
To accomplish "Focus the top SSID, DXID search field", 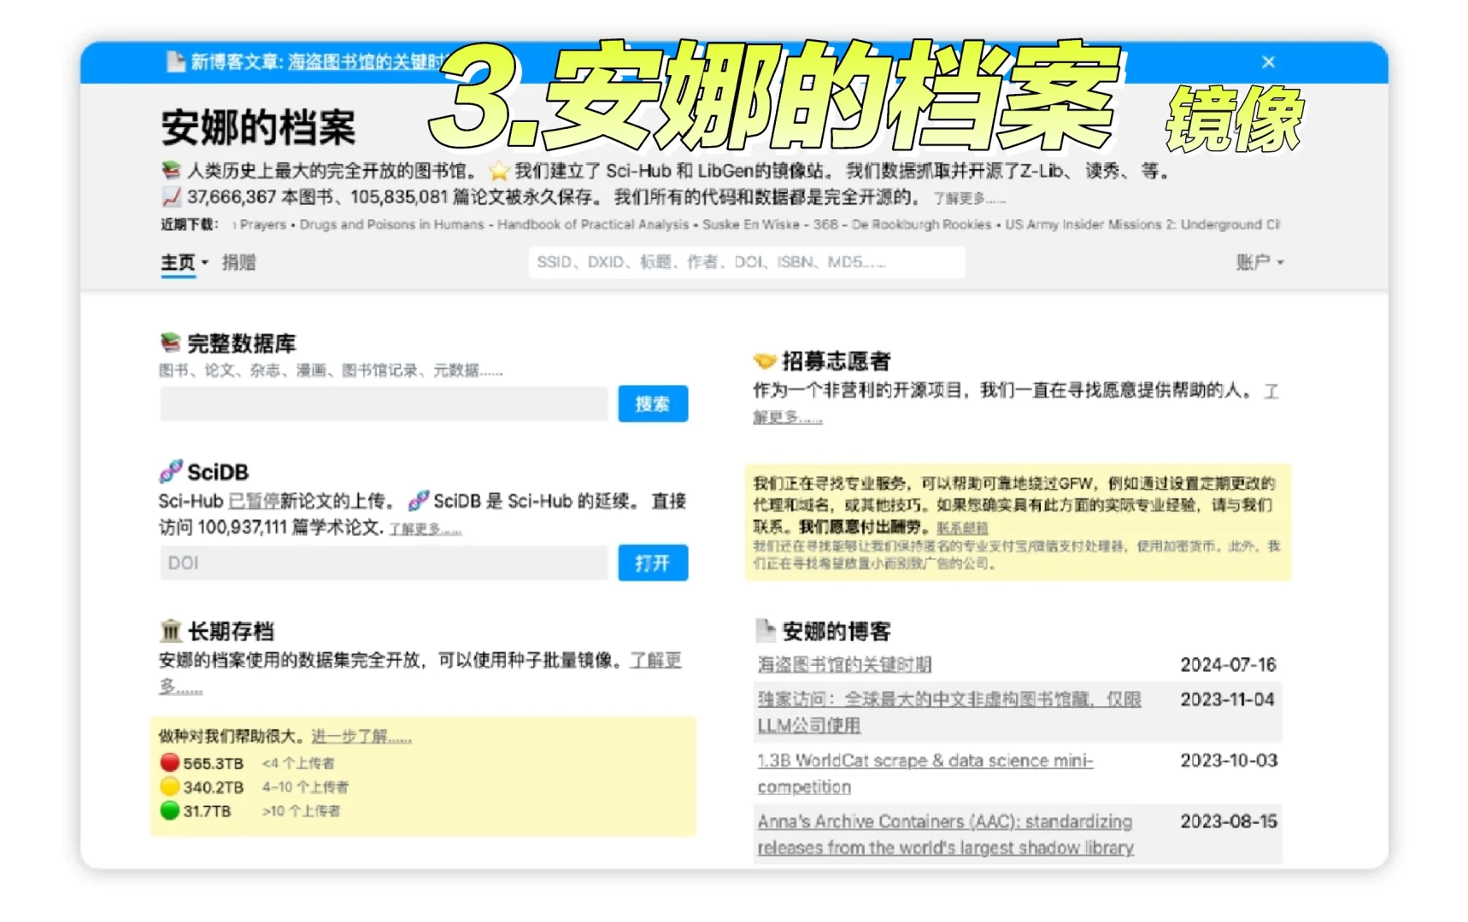I will click(x=747, y=262).
